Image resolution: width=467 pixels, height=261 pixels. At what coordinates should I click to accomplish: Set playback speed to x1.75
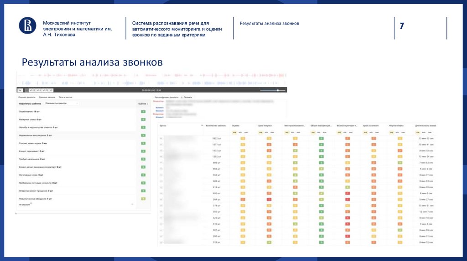point(45,90)
